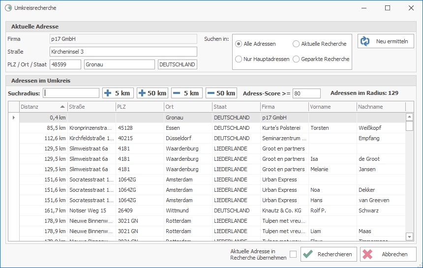Image resolution: width=423 pixels, height=268 pixels.
Task: Click the Umkreisrecherche window icon in title bar
Action: 8,8
